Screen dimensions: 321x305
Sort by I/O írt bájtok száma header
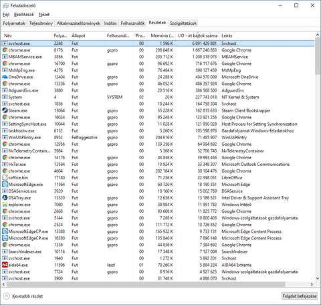(x=197, y=35)
